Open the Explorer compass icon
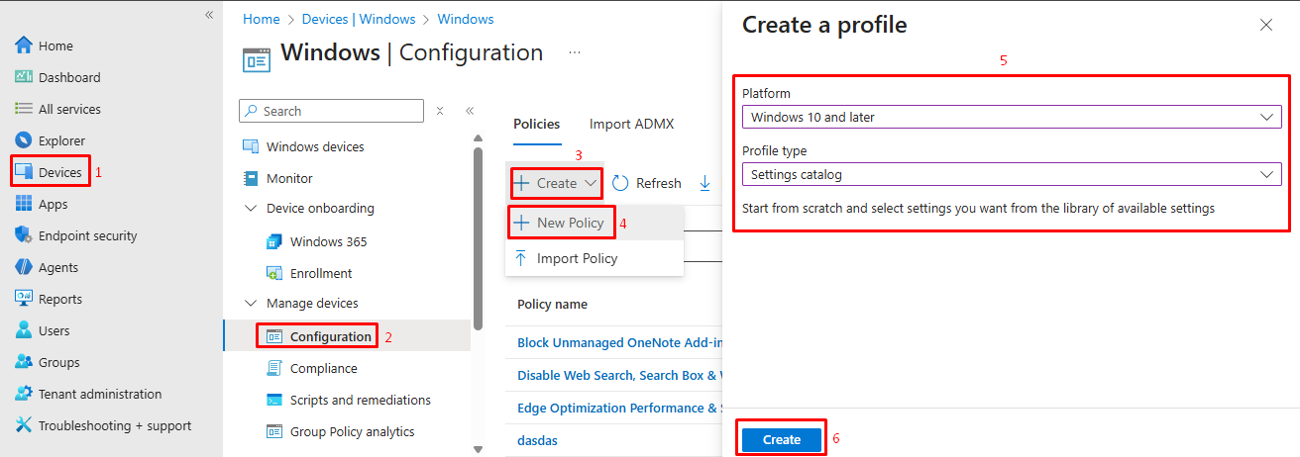The image size is (1300, 457). click(24, 140)
